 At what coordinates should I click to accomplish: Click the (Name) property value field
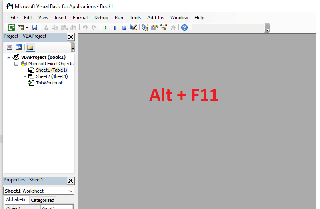[x=57, y=207]
